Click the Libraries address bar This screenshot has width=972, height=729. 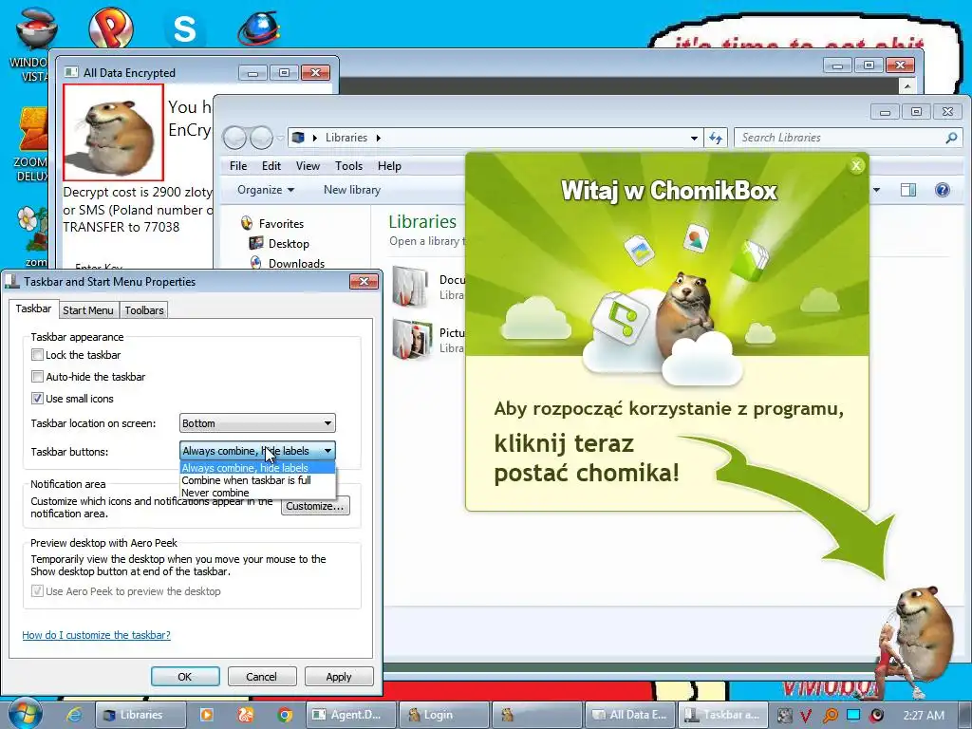click(494, 138)
